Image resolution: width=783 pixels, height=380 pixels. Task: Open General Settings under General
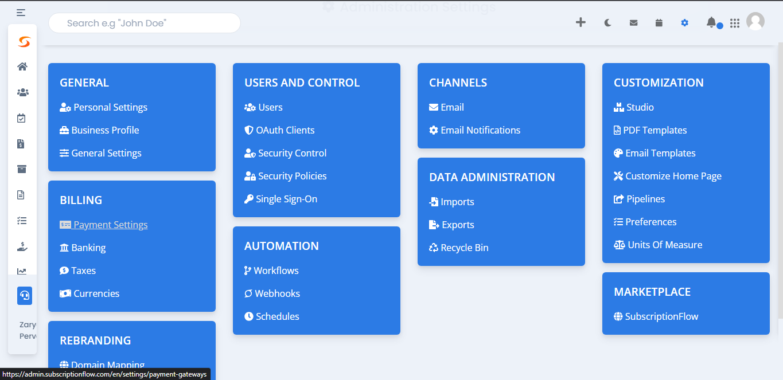[106, 153]
